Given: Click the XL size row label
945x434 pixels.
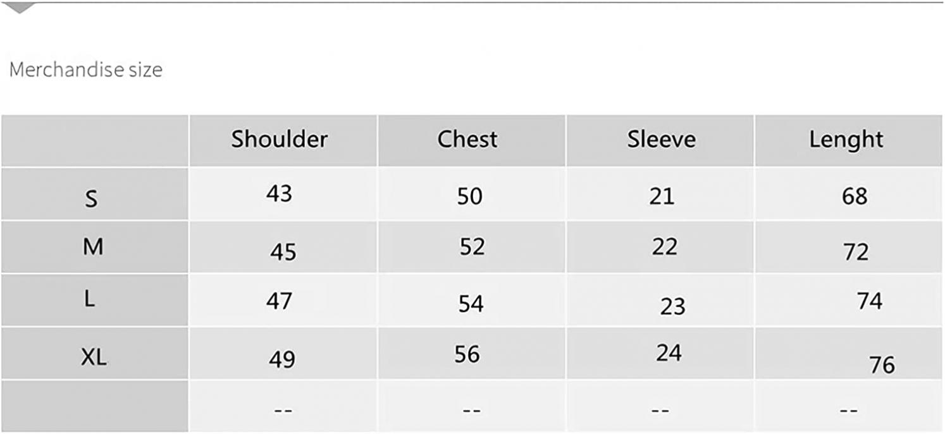Looking at the screenshot, I should 94,358.
